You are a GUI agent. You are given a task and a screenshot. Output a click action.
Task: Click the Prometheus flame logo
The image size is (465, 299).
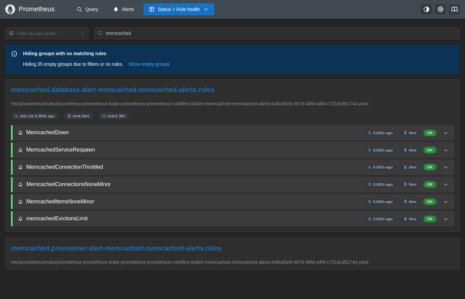(10, 9)
